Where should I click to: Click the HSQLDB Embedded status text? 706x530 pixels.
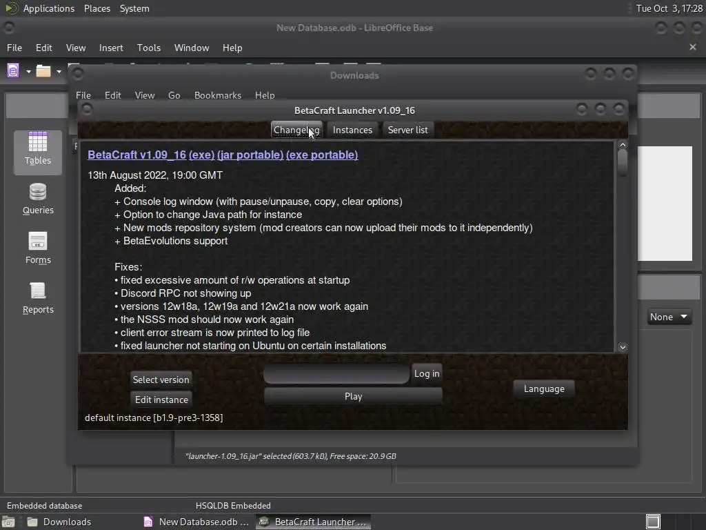click(x=233, y=506)
